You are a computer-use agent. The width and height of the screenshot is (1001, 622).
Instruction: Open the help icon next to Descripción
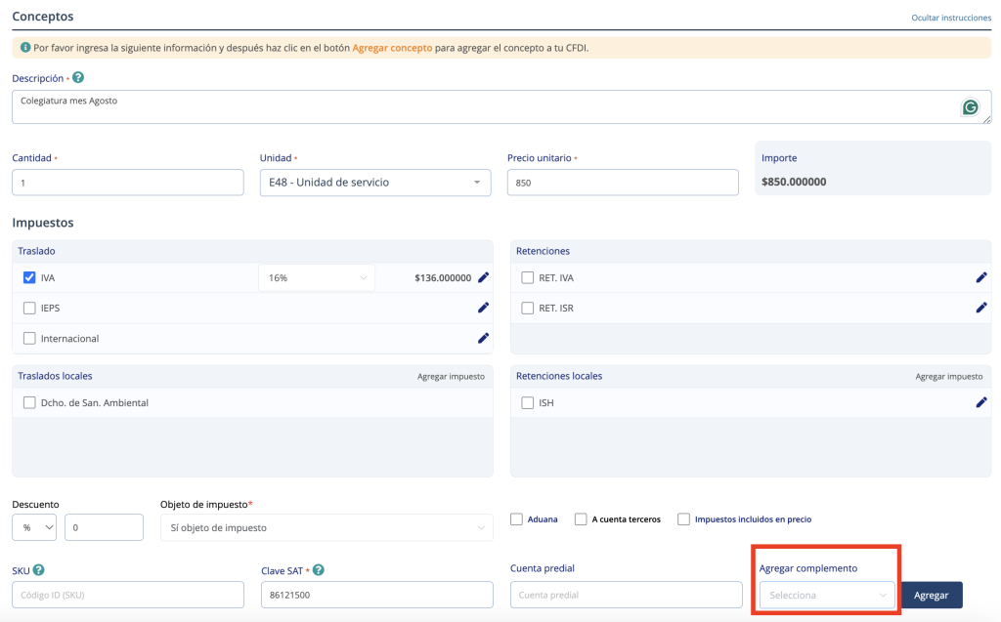coord(78,78)
